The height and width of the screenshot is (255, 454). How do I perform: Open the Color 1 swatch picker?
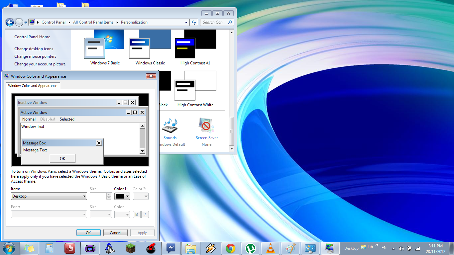point(122,196)
